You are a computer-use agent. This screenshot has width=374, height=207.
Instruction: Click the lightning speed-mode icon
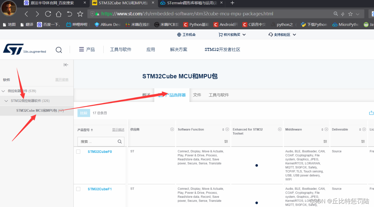coord(343,14)
